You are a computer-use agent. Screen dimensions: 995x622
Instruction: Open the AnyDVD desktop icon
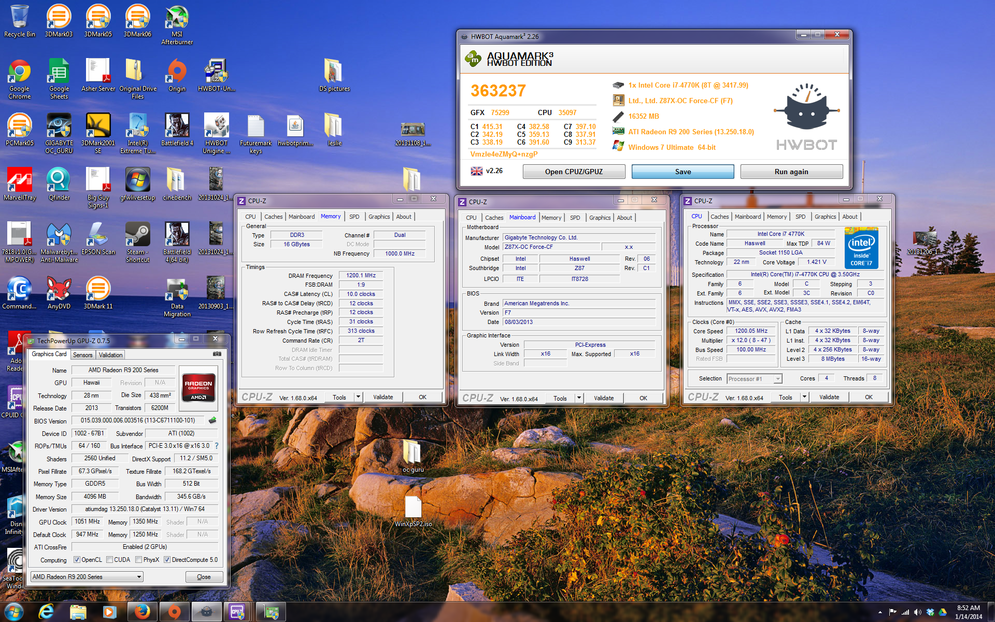[x=59, y=293]
